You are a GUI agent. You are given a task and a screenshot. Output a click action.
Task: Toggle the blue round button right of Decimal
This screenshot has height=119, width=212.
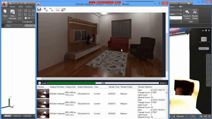[x=189, y=116]
